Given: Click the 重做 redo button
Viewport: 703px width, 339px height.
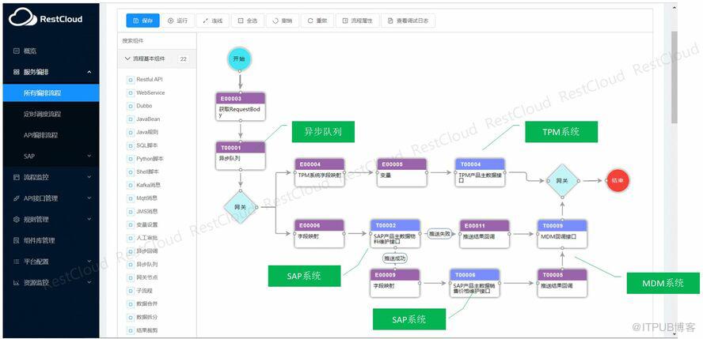Looking at the screenshot, I should [317, 21].
